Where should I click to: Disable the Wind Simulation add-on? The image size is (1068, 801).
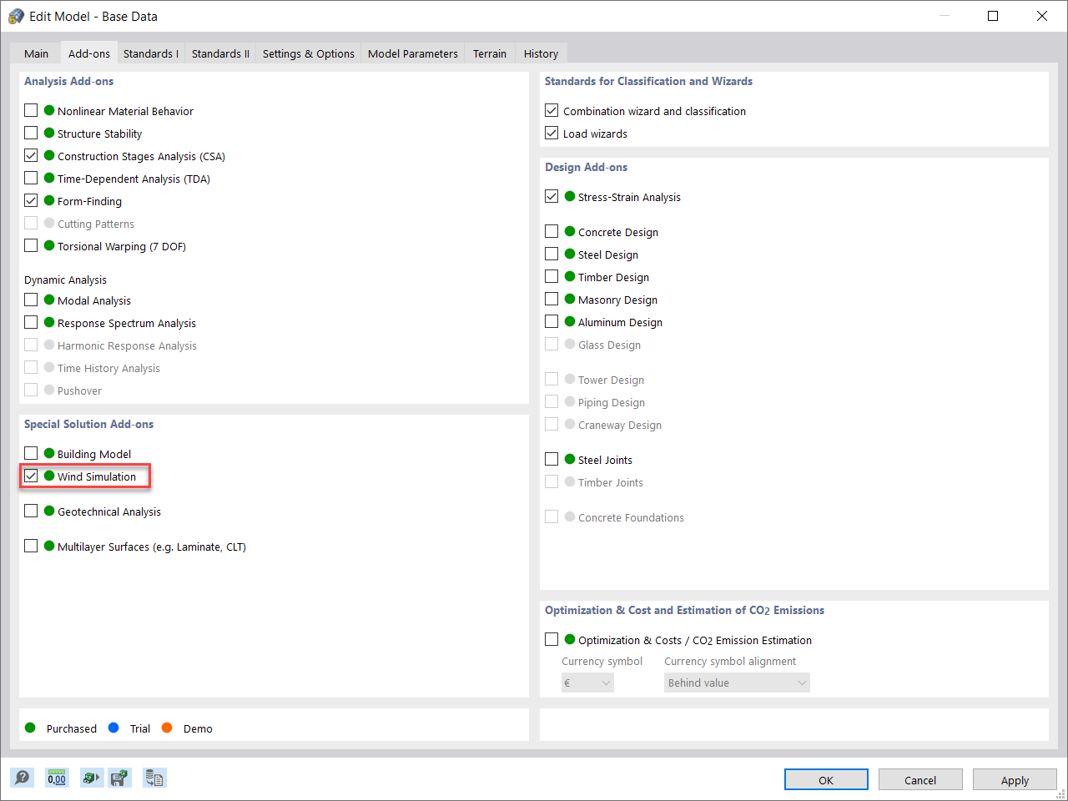31,476
